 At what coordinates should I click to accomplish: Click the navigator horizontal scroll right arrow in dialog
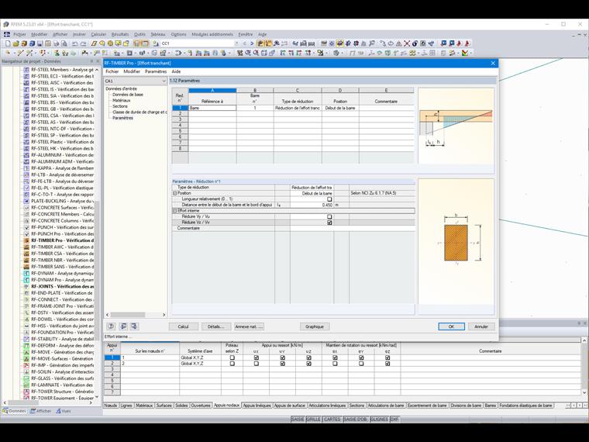[164, 315]
